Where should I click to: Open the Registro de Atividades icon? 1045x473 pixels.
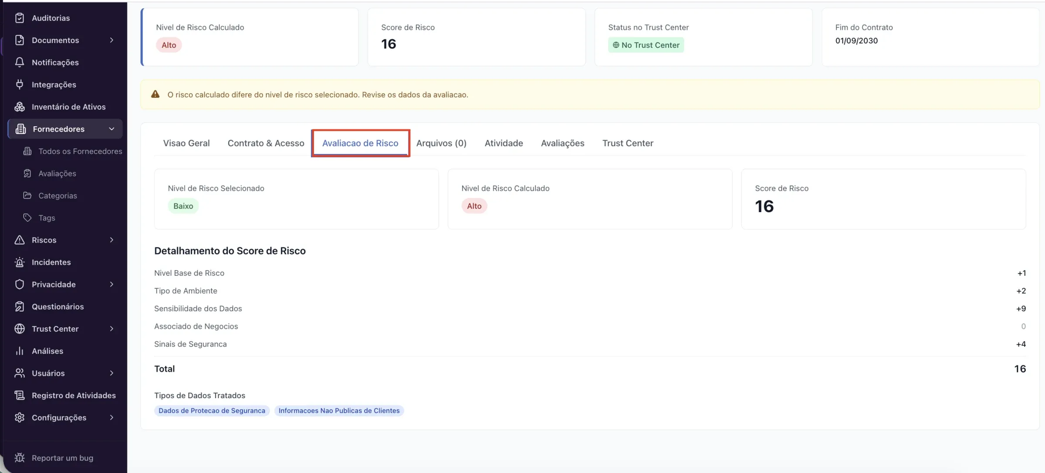coord(19,395)
